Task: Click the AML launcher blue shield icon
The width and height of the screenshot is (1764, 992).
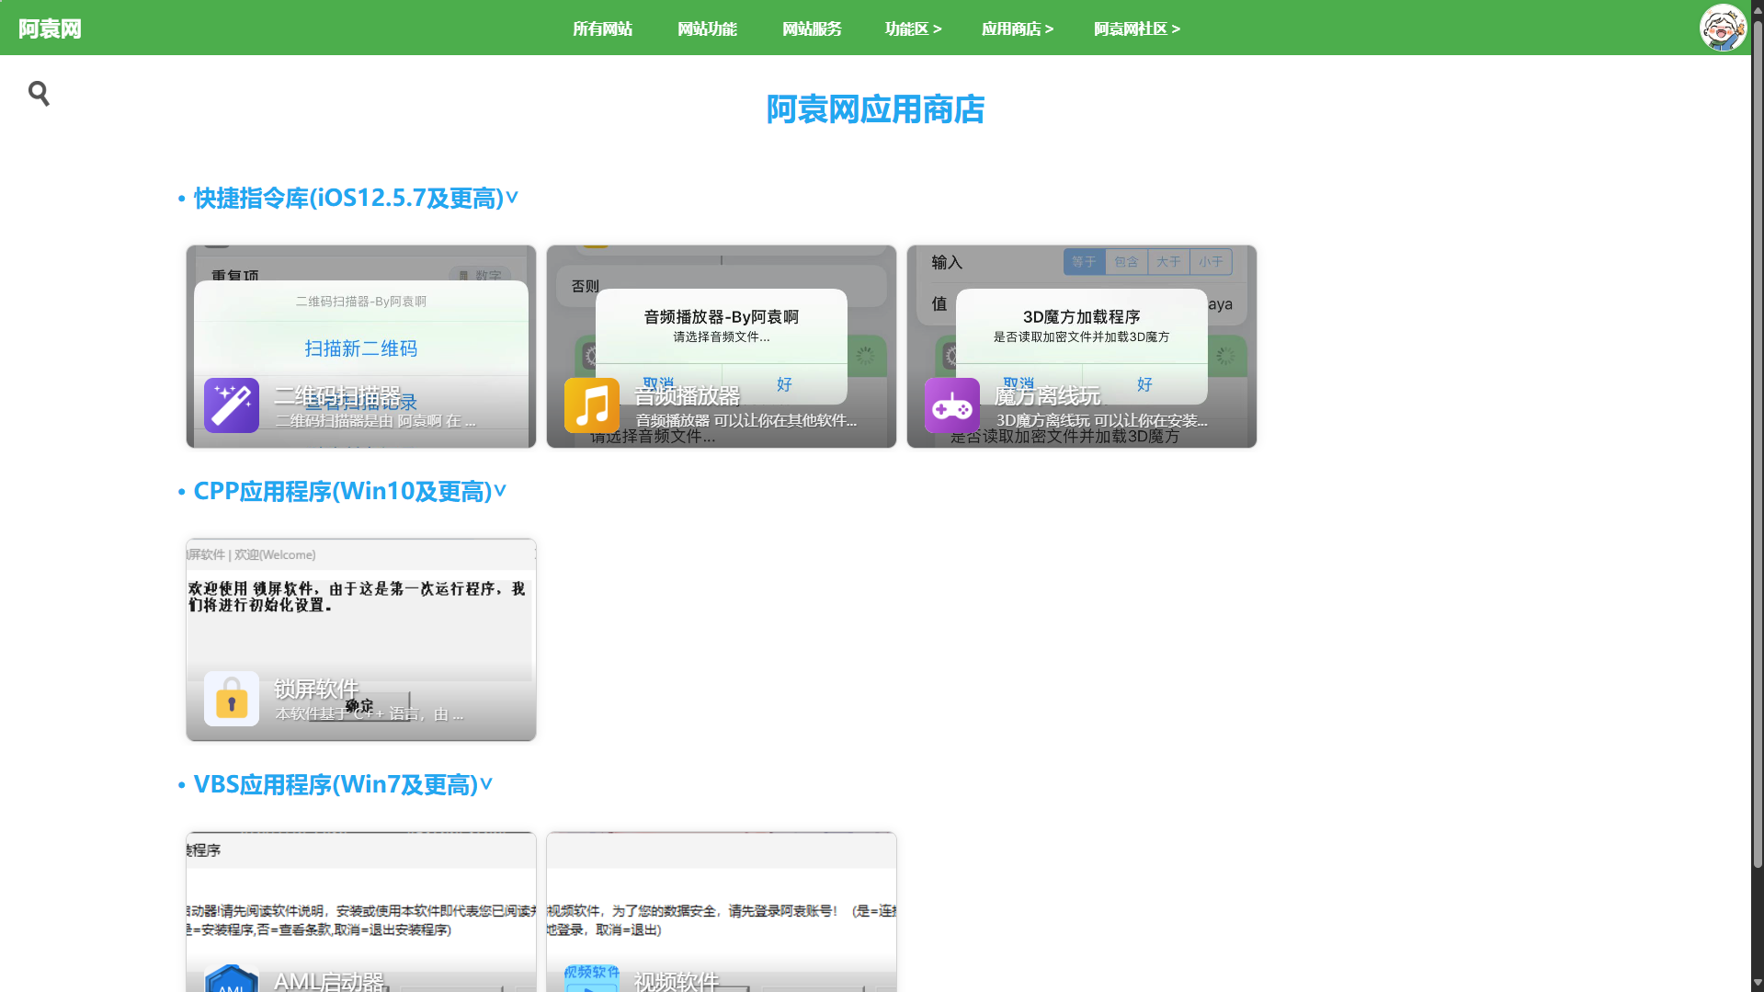Action: point(232,978)
